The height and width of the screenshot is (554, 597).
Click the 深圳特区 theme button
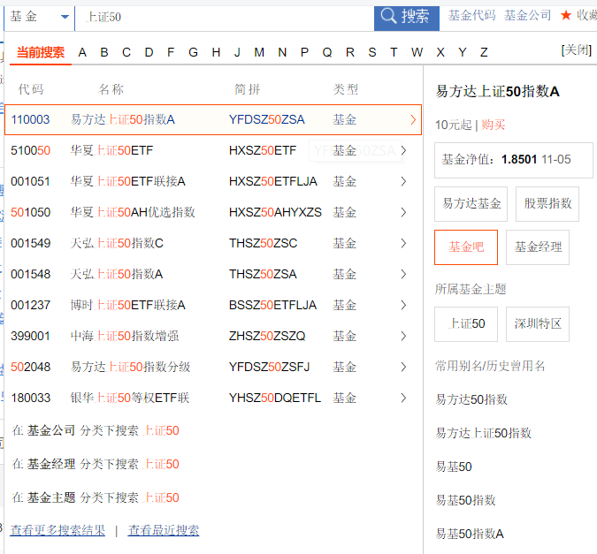[x=538, y=324]
